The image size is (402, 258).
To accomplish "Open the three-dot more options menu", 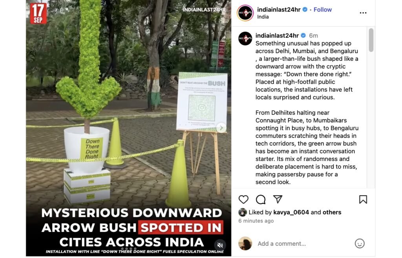I will [x=363, y=13].
